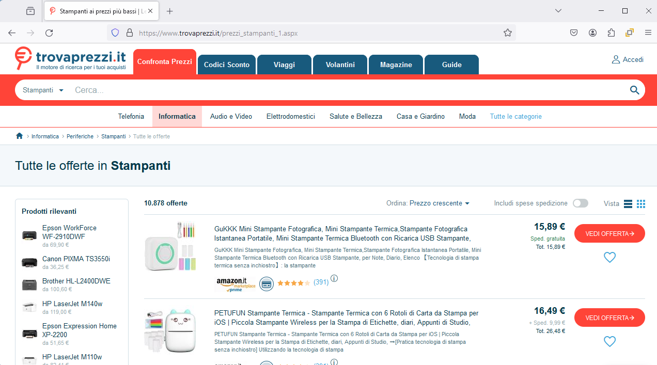The height and width of the screenshot is (365, 657).
Task: Toggle Includi spese spedizione switch
Action: point(581,203)
